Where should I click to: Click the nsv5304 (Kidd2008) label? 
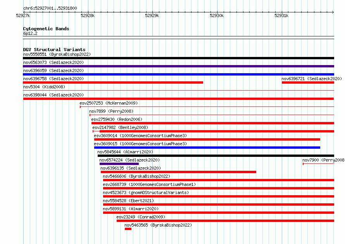(x=44, y=87)
